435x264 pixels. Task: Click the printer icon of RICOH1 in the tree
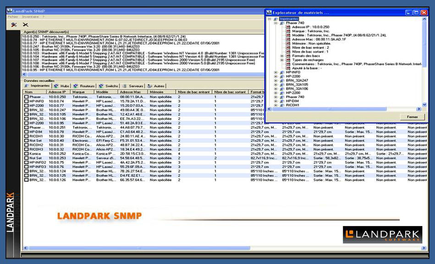(282, 105)
